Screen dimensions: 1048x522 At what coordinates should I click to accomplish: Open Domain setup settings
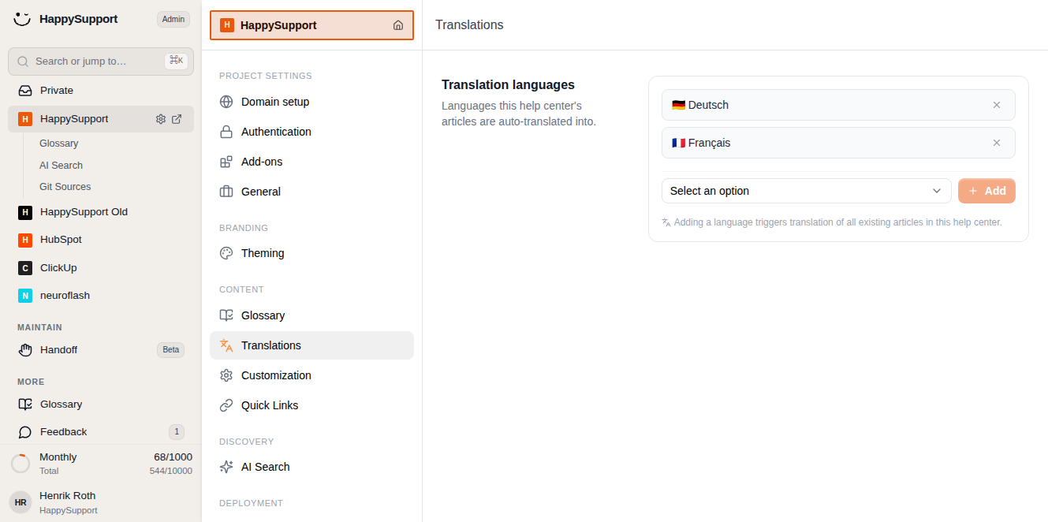point(311,102)
